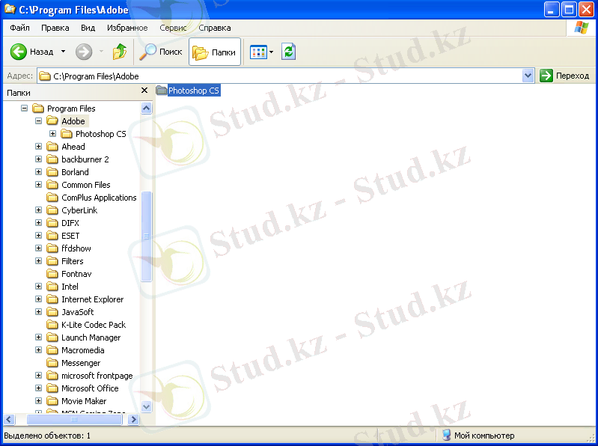
Task: Expand the Photoshop CS tree node
Action: (52, 134)
